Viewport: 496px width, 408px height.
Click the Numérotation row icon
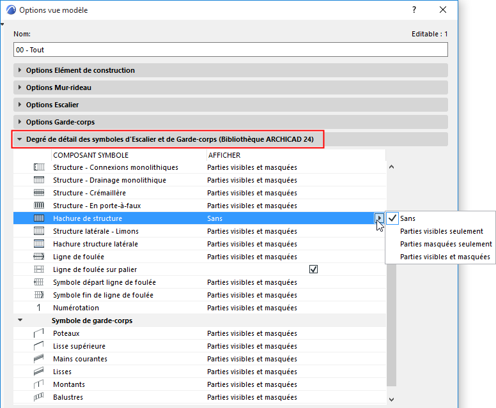(x=39, y=308)
